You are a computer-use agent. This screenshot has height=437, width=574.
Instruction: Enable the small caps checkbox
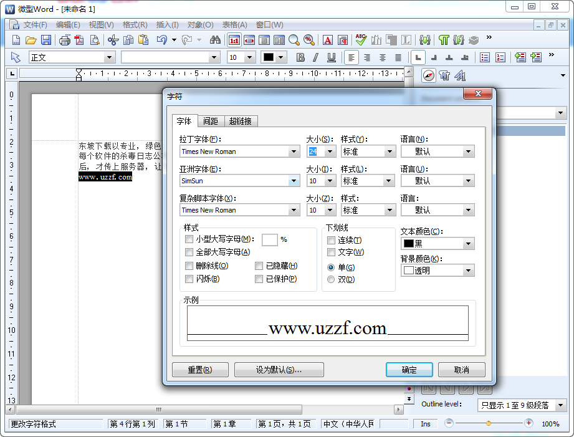point(189,239)
